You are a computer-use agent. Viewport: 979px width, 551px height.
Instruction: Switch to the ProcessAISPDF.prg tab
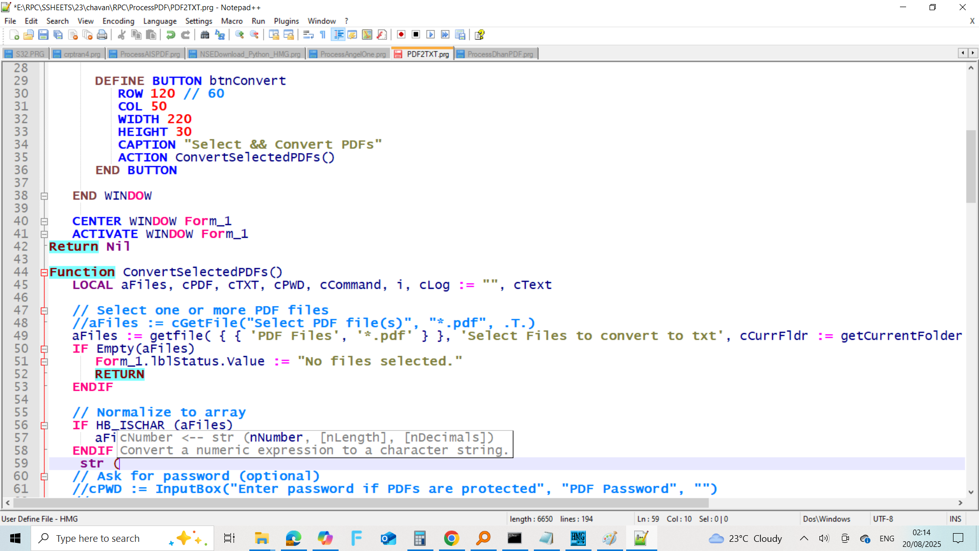pyautogui.click(x=145, y=54)
